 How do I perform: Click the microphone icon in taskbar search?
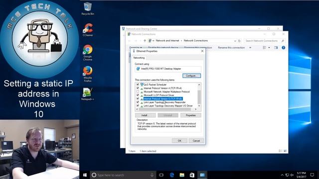[152, 175]
